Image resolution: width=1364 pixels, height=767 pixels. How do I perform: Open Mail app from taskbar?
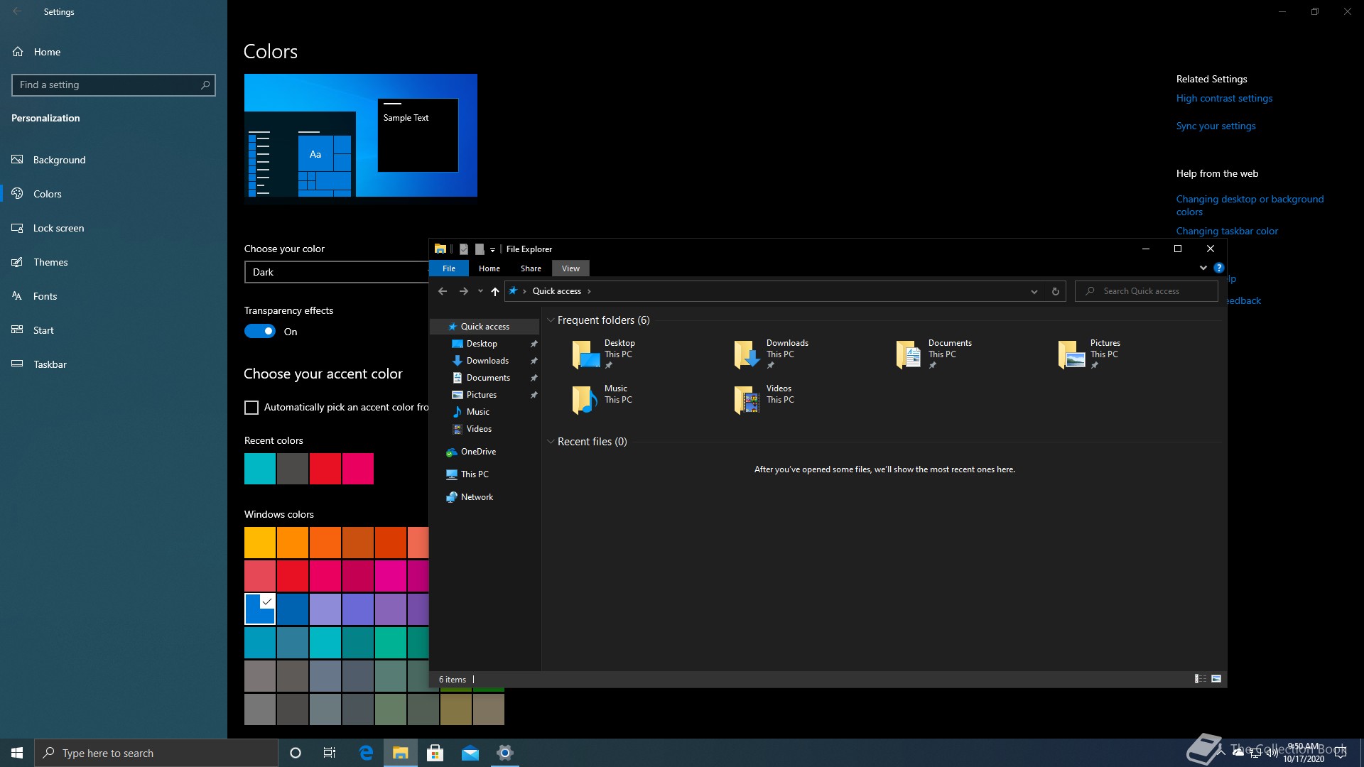[470, 753]
